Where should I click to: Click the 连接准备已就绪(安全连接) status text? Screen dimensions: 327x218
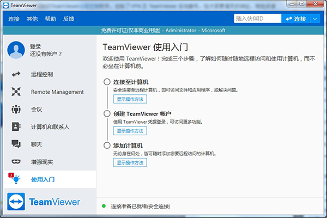[x=141, y=207]
